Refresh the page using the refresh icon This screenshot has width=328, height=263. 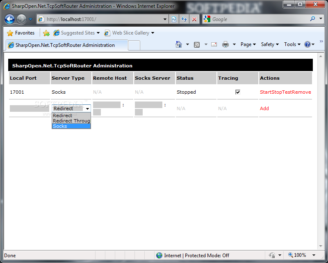click(184, 19)
